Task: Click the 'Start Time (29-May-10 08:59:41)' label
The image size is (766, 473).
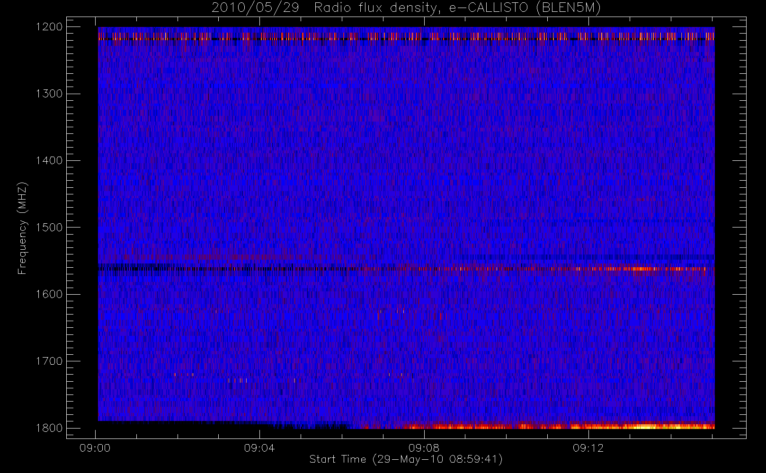Action: tap(406, 459)
